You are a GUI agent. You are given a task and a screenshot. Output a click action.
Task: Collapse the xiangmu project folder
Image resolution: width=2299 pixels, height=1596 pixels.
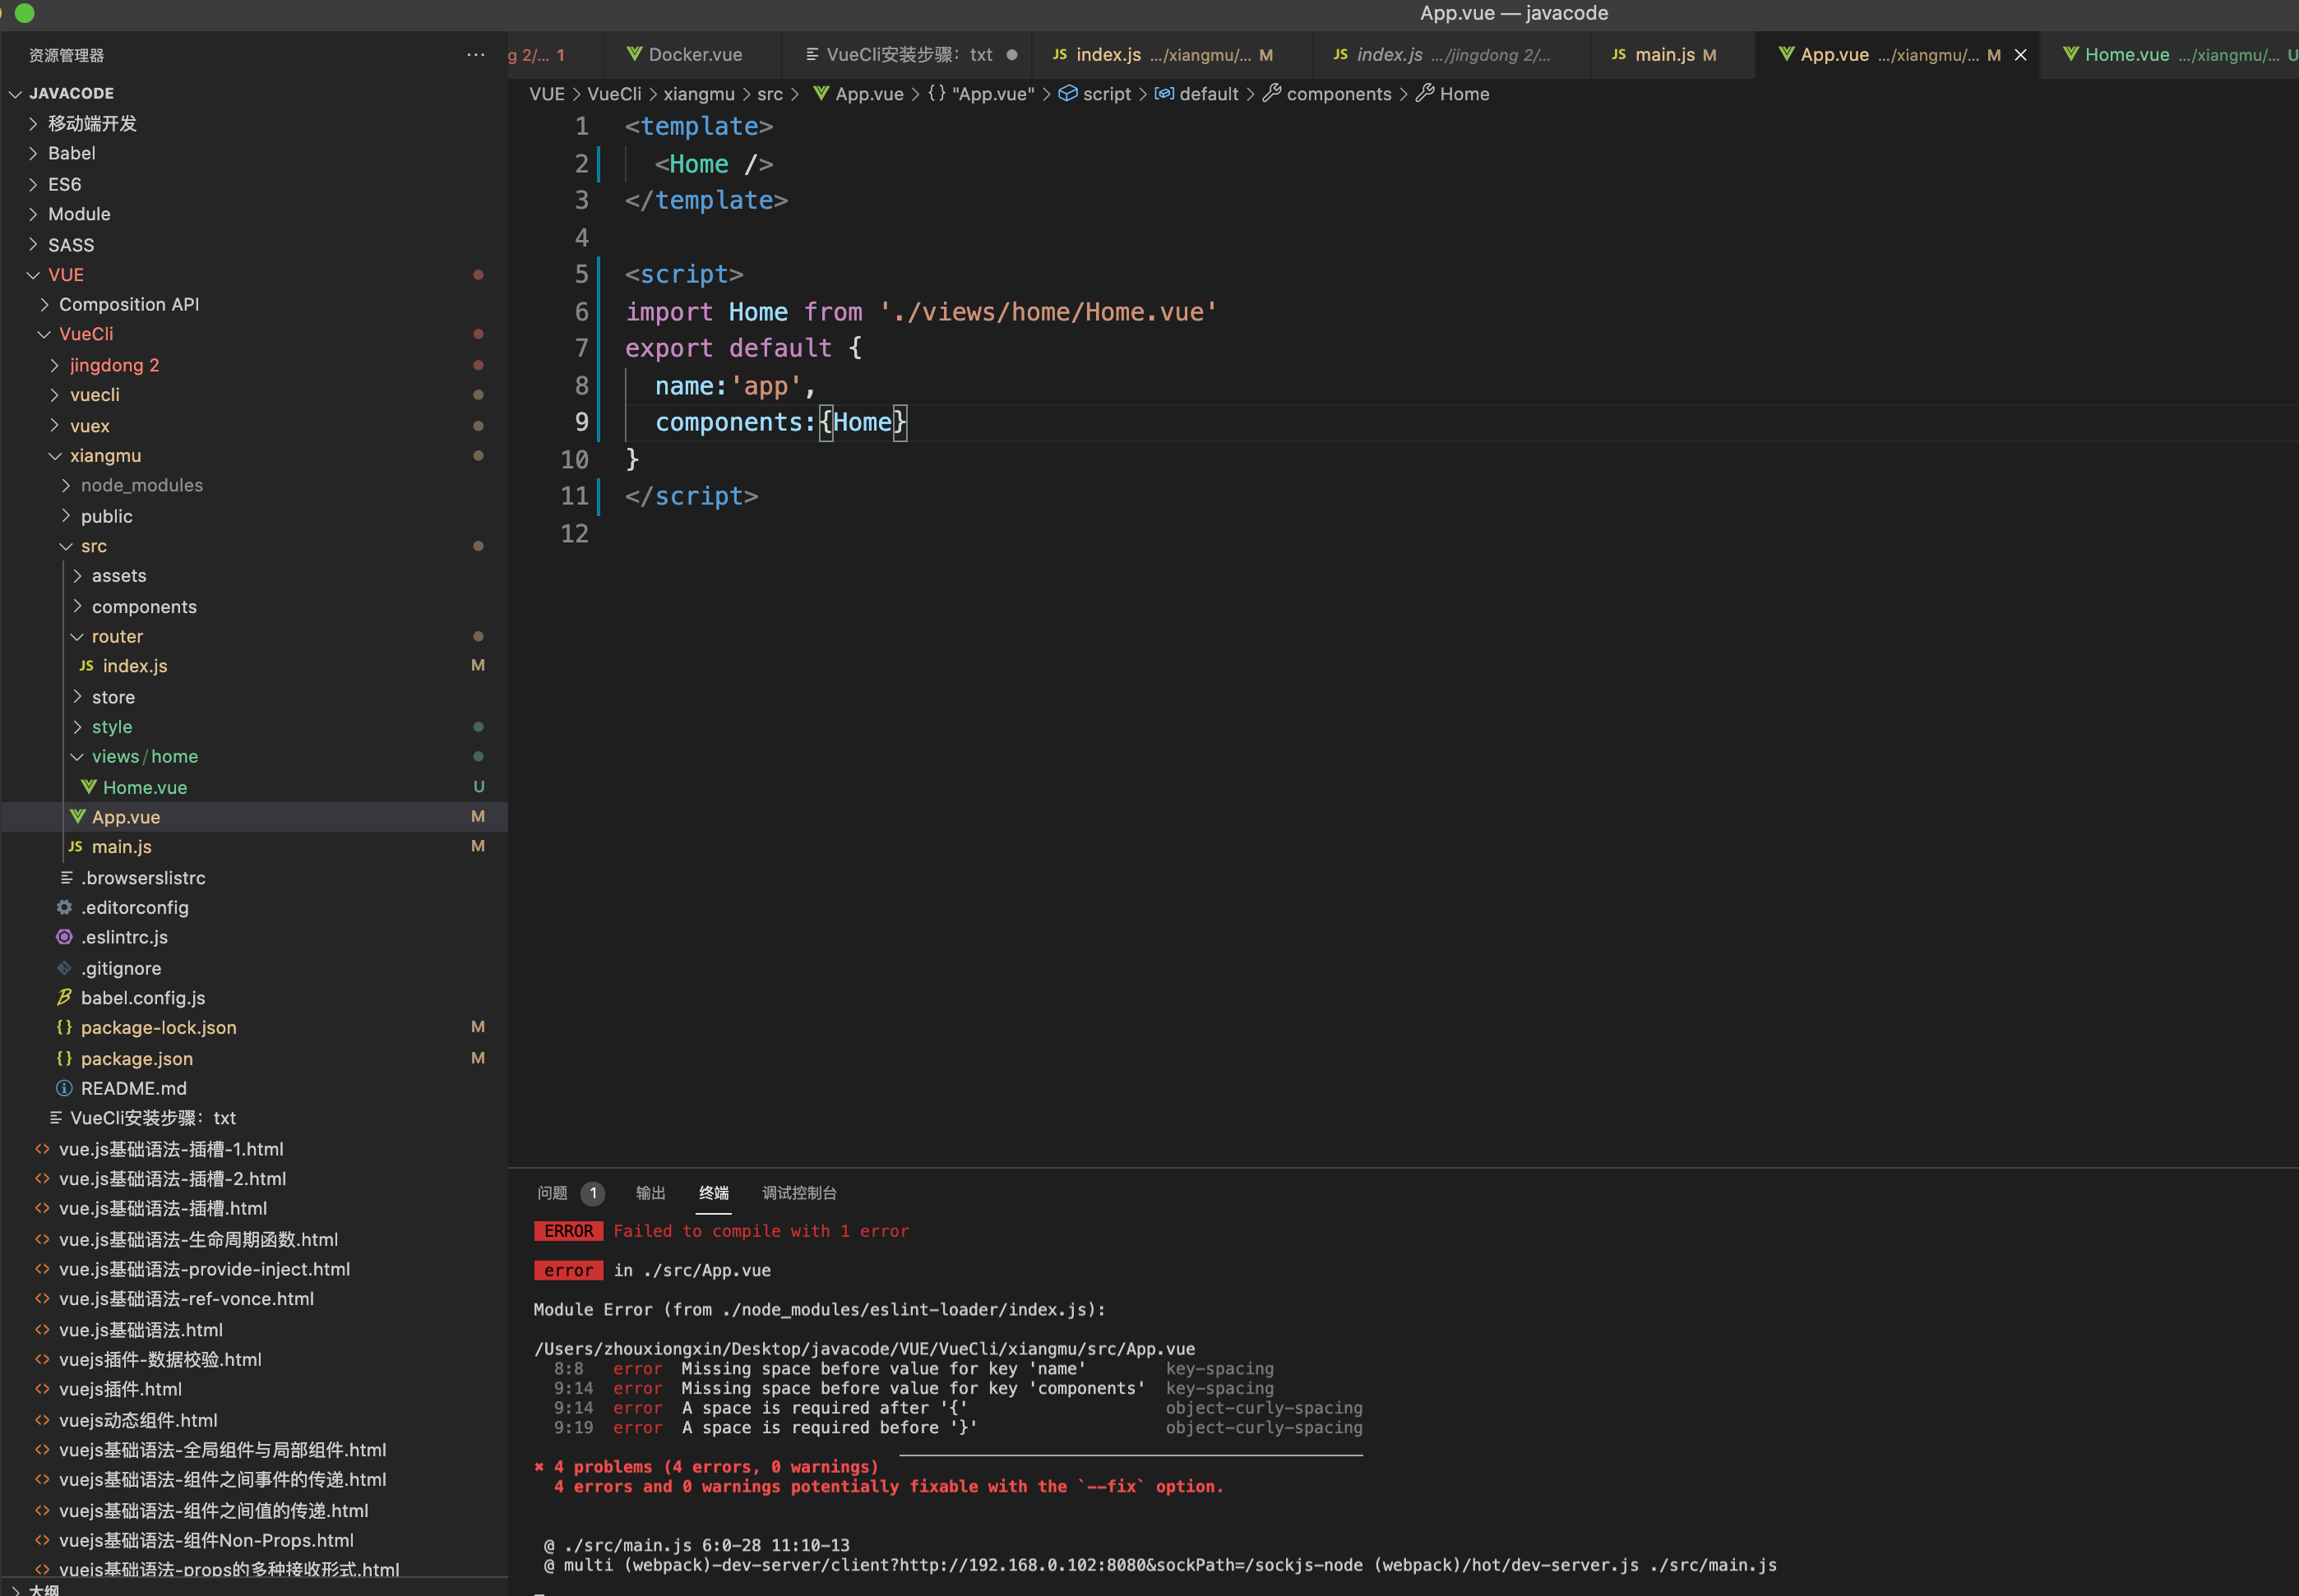coord(55,456)
